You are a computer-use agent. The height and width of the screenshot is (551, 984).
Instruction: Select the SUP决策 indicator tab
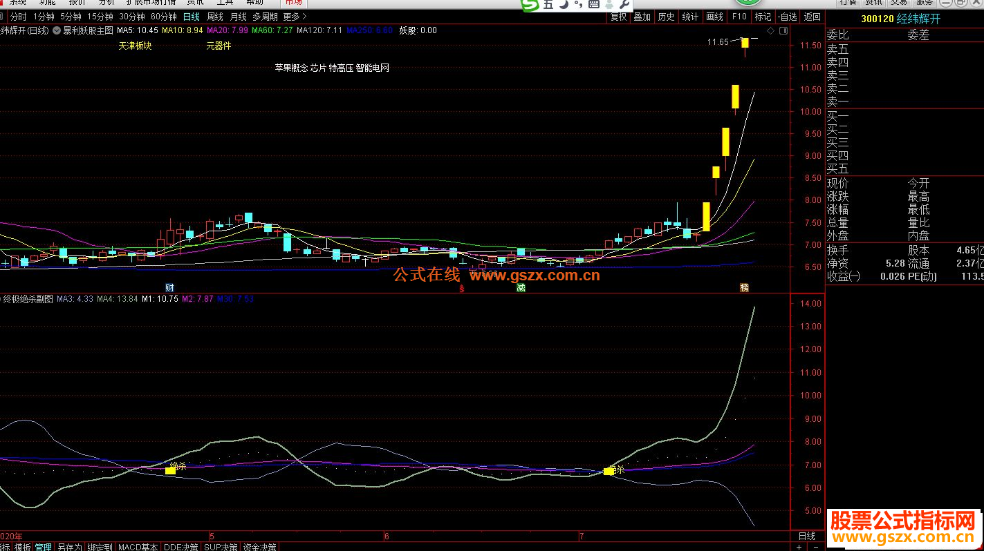coord(221,547)
